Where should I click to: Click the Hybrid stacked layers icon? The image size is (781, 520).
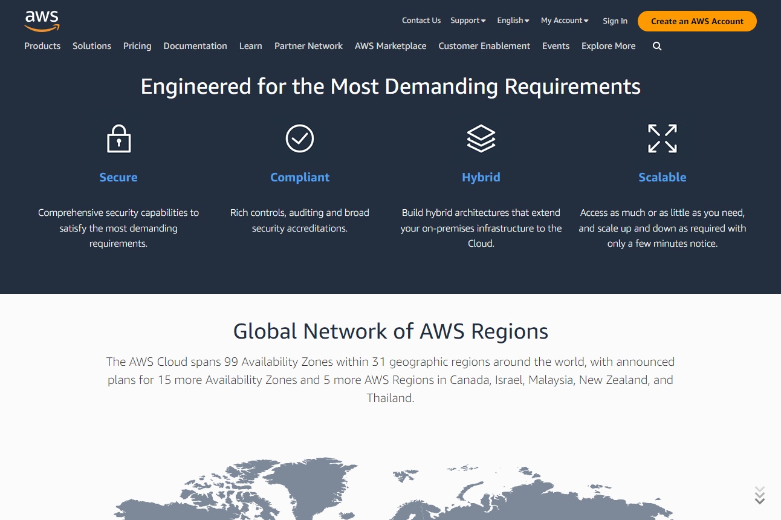point(481,138)
